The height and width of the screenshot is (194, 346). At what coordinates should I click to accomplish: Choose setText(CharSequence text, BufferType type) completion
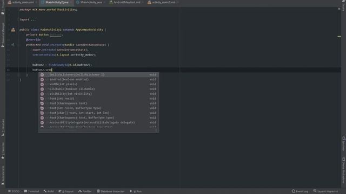(x=98, y=117)
